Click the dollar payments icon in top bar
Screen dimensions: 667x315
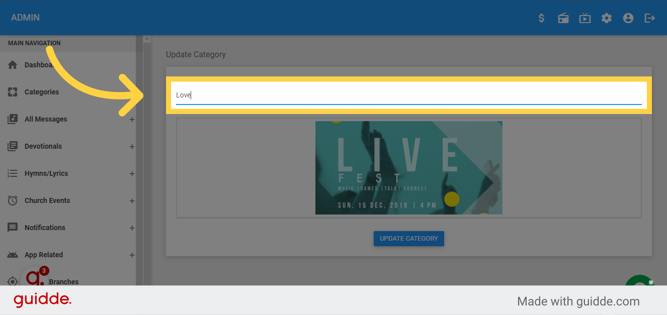541,18
